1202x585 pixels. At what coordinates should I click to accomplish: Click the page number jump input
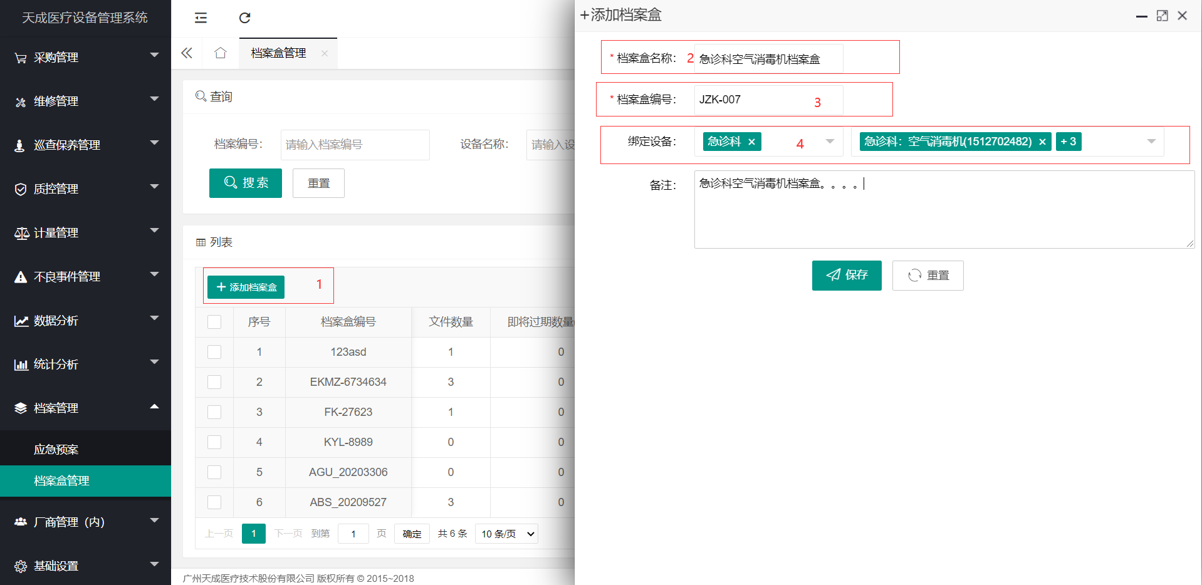tap(353, 534)
